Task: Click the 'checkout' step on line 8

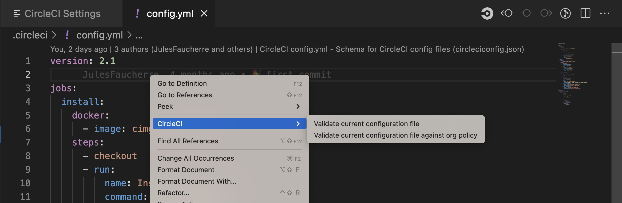Action: pos(115,156)
